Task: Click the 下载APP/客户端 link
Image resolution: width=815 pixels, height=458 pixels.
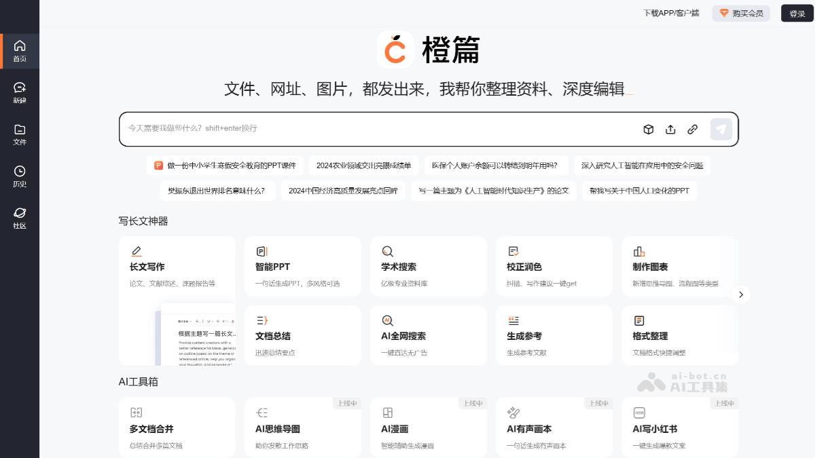Action: tap(671, 13)
